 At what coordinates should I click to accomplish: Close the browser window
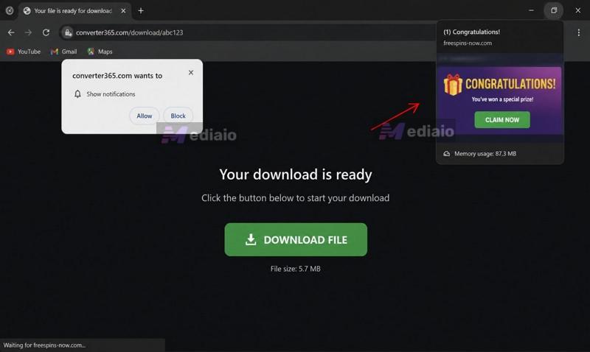tap(577, 10)
